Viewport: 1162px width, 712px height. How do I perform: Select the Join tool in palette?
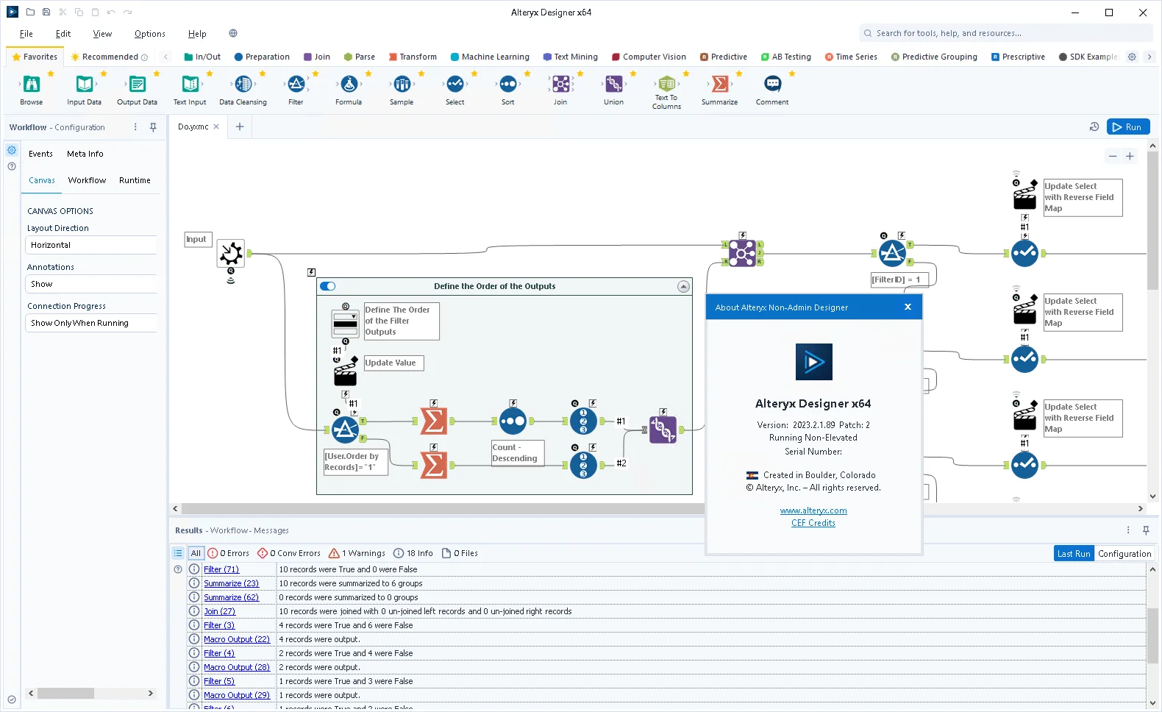point(560,84)
